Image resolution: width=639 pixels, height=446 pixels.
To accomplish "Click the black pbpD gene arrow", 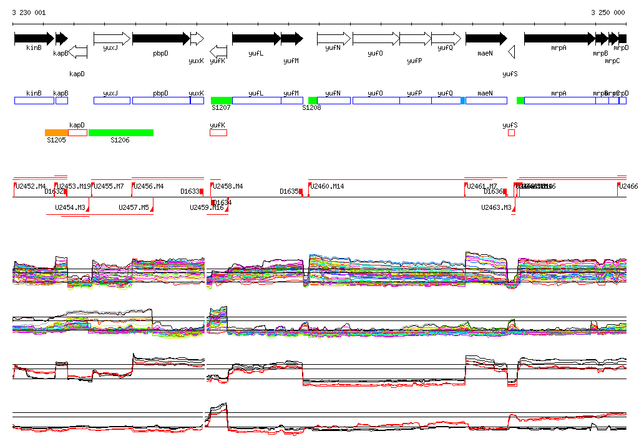I will tap(161, 39).
